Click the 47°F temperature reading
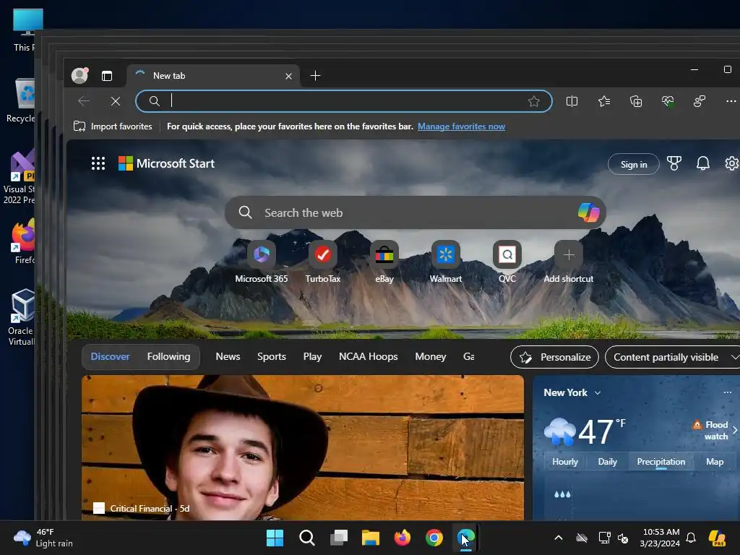Viewport: 740px width, 555px height. (602, 431)
